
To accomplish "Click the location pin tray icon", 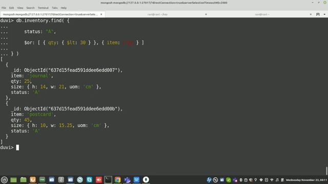I will 256,180.
